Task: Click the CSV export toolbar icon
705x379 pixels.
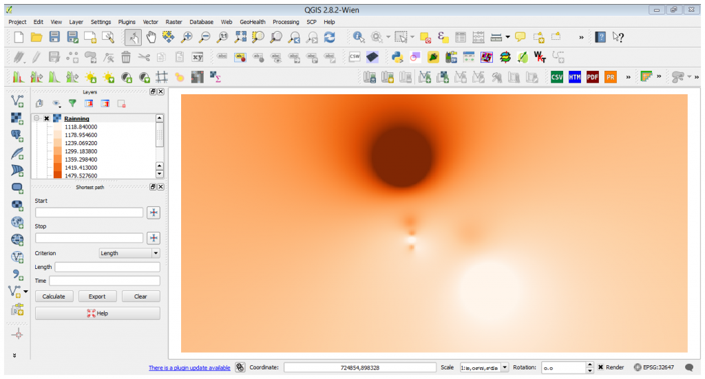Action: click(x=556, y=77)
